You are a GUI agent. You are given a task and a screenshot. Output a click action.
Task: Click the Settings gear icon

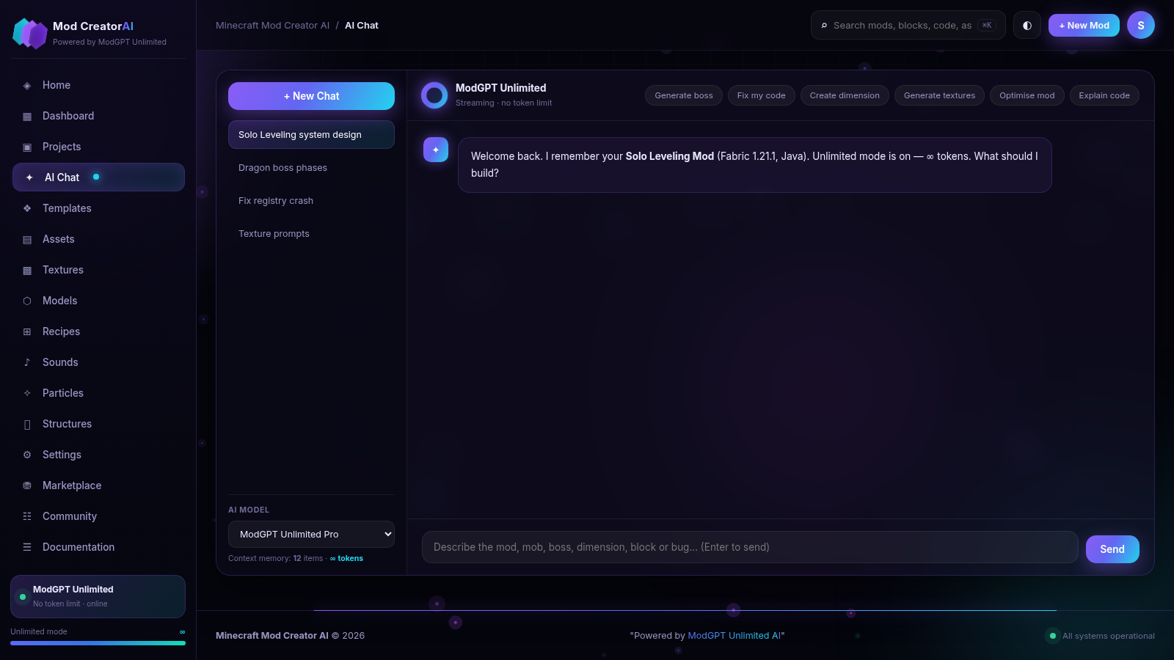pyautogui.click(x=27, y=455)
